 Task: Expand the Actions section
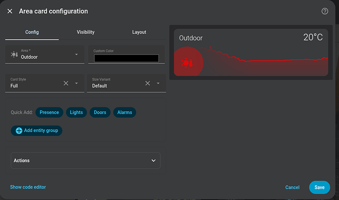click(x=85, y=160)
